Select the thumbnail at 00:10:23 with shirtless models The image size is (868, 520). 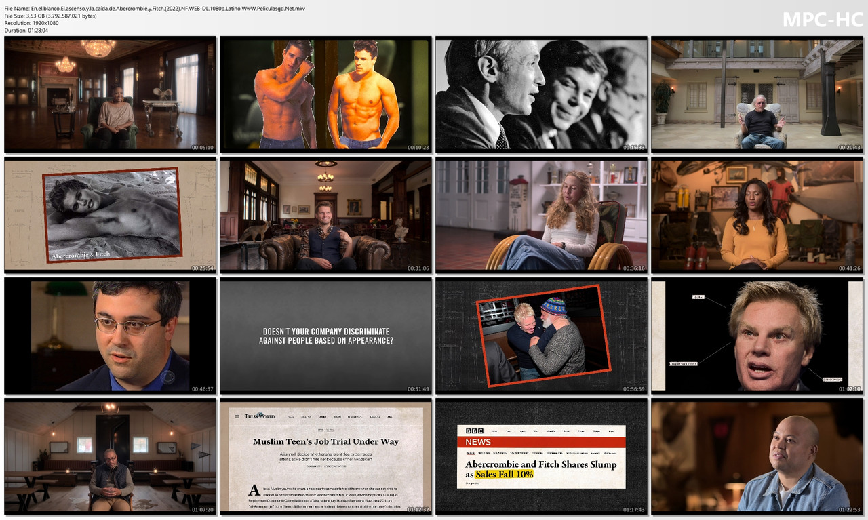pos(325,94)
